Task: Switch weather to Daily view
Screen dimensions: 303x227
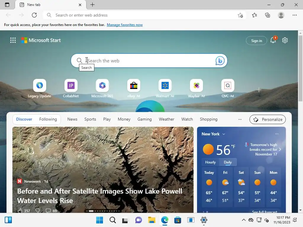Action: pos(228,162)
